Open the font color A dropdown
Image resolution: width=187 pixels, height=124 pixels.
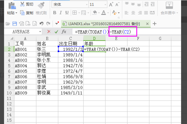click(x=108, y=13)
